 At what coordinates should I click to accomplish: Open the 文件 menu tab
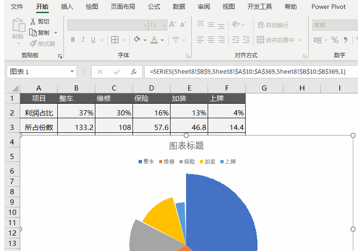tap(16, 7)
